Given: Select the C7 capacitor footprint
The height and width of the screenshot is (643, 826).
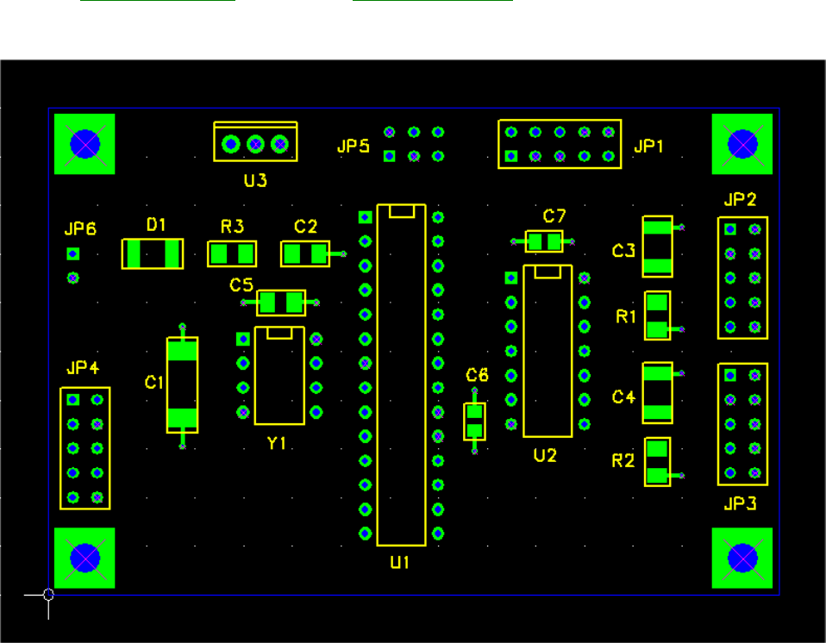Looking at the screenshot, I should (x=544, y=241).
